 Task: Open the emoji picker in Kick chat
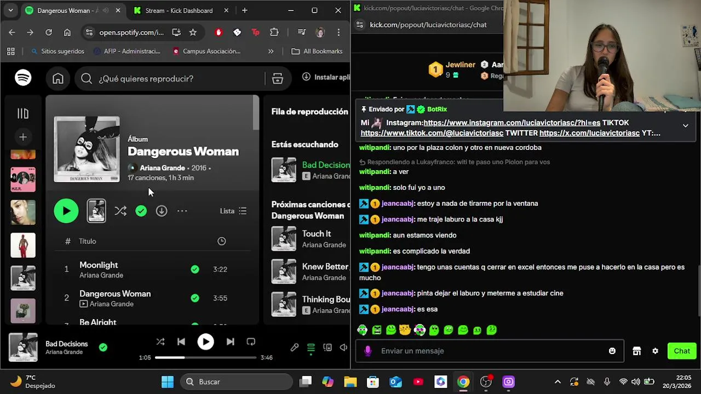click(612, 351)
